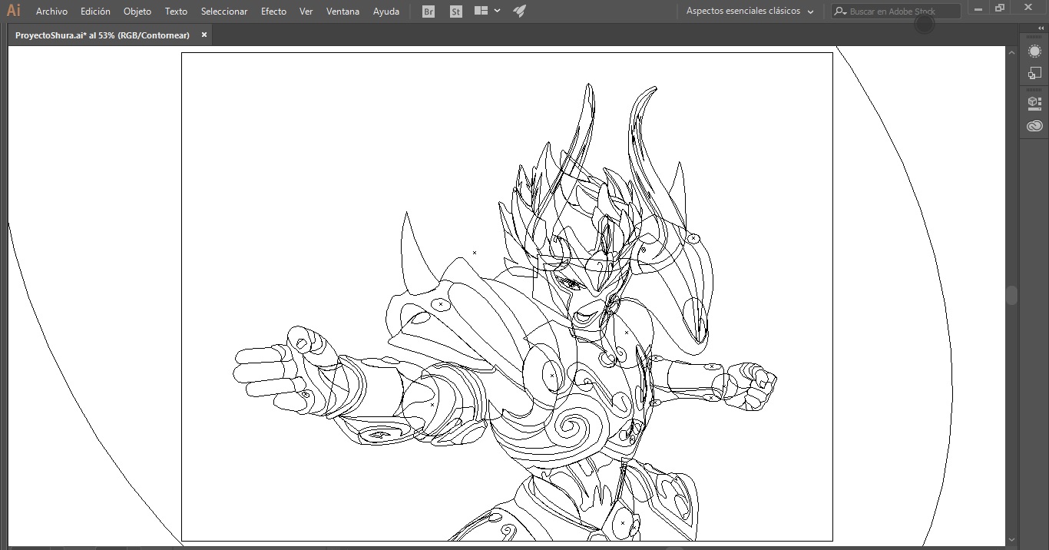Expand the arrange documents dropdown arrow
This screenshot has width=1049, height=550.
pos(498,11)
